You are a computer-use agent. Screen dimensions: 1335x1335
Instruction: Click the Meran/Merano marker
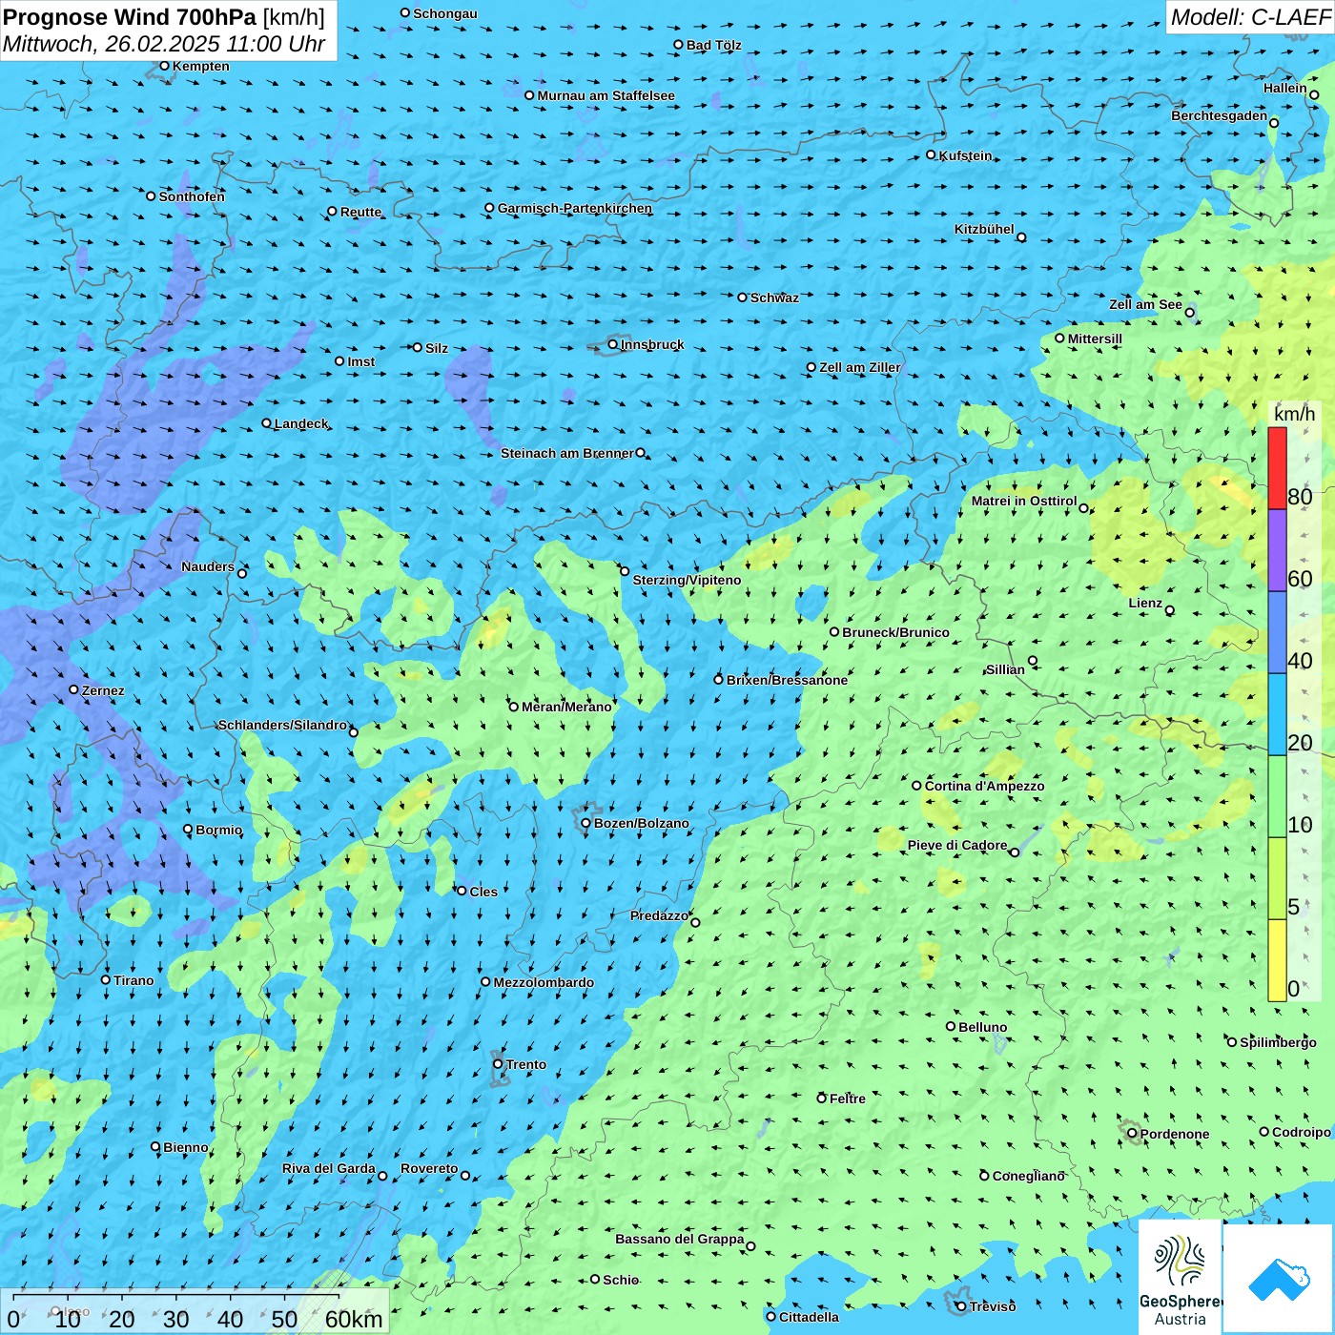(514, 707)
